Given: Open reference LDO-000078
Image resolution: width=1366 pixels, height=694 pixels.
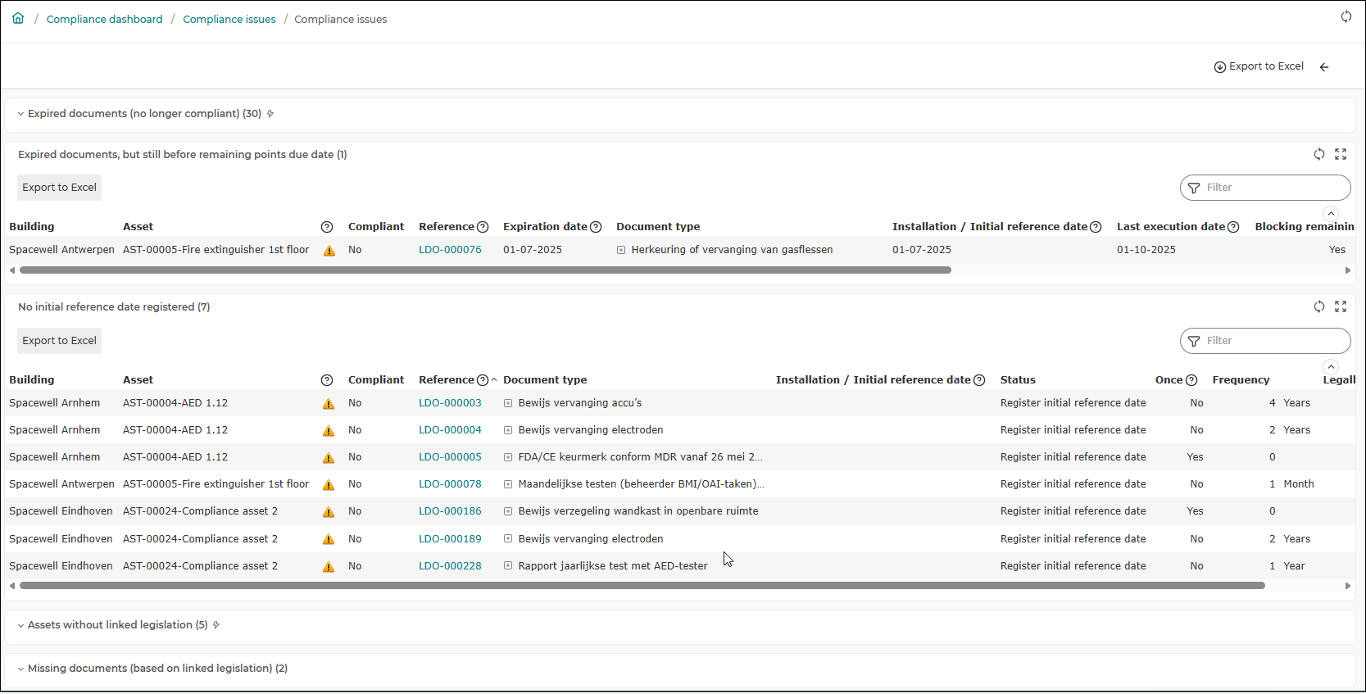Looking at the screenshot, I should 450,484.
